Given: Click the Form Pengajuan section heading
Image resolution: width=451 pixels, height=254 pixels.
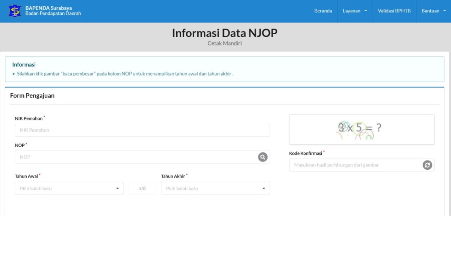Looking at the screenshot, I should click(x=32, y=96).
